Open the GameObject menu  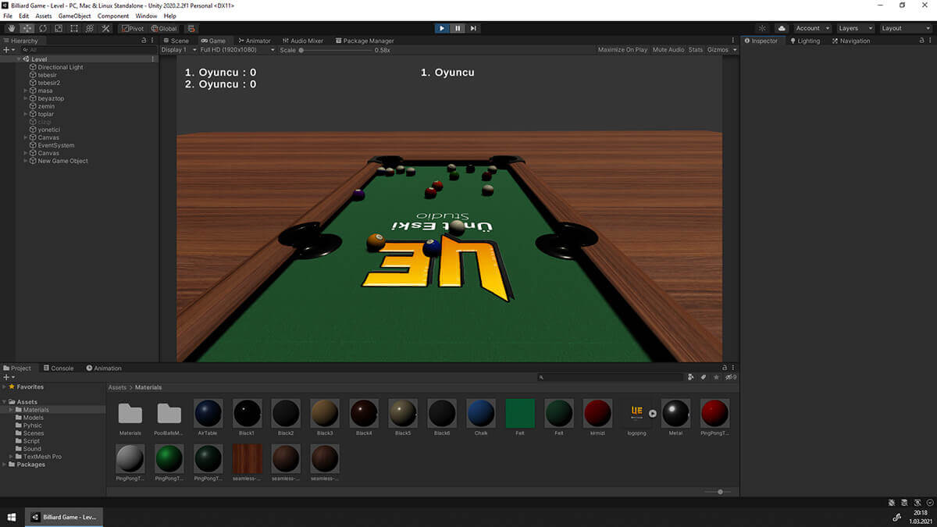click(75, 16)
